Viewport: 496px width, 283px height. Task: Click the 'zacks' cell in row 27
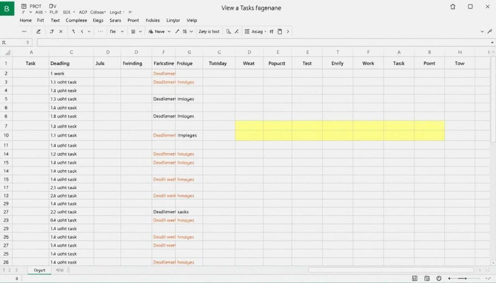[189, 212]
